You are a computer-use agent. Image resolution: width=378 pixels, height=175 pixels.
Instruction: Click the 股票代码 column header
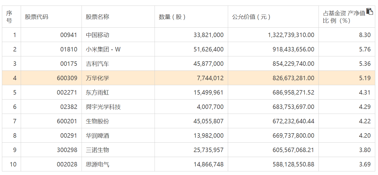point(37,17)
